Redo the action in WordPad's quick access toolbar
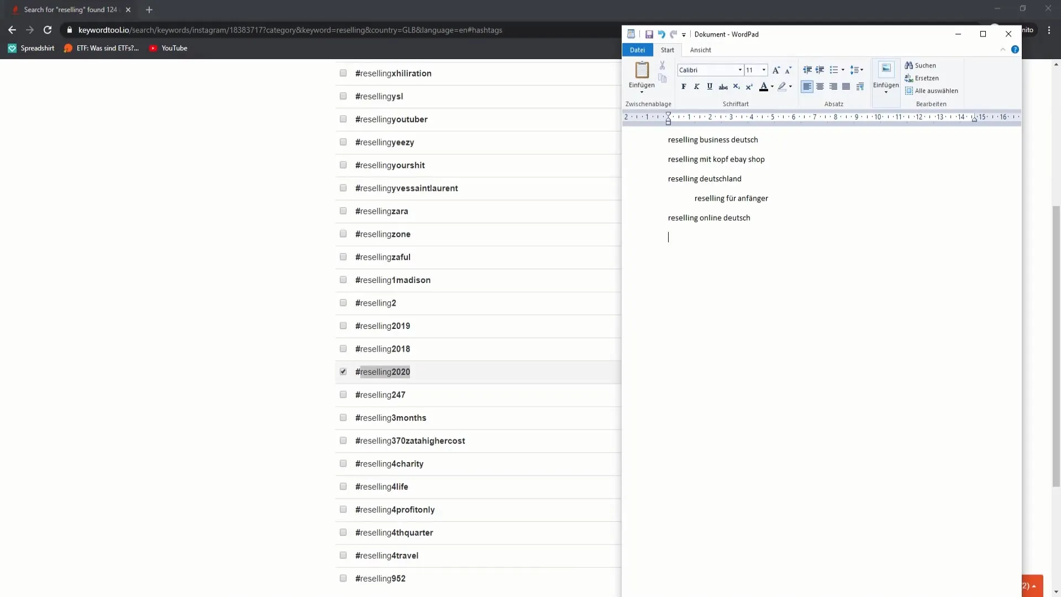The width and height of the screenshot is (1061, 597). pos(673,34)
